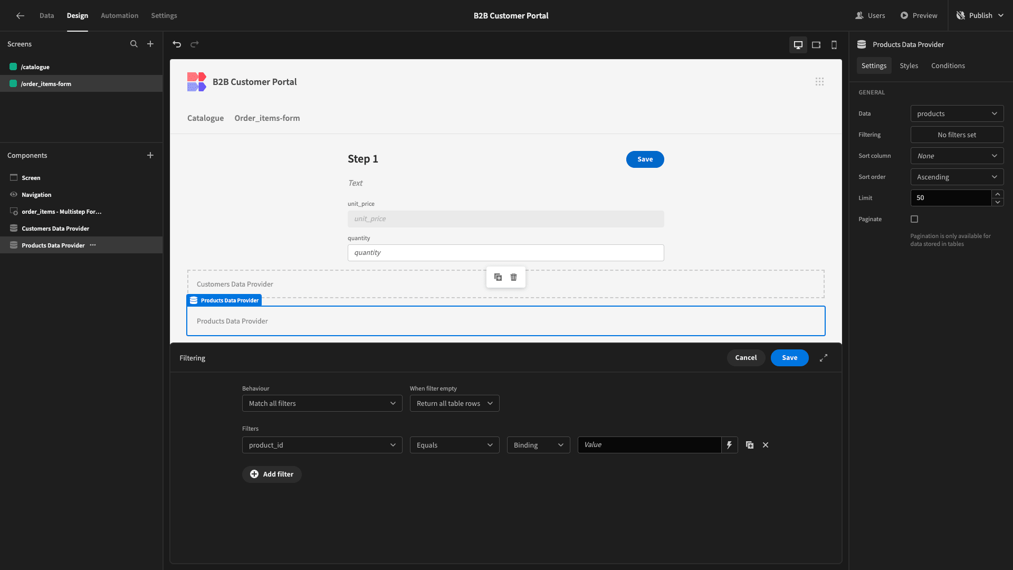
Task: Open No filters set filtering button
Action: 957,135
